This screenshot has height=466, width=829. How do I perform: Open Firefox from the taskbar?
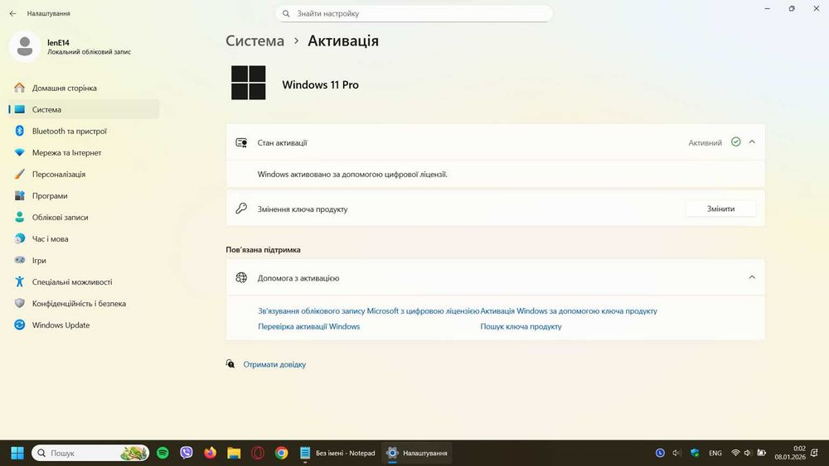pos(210,453)
